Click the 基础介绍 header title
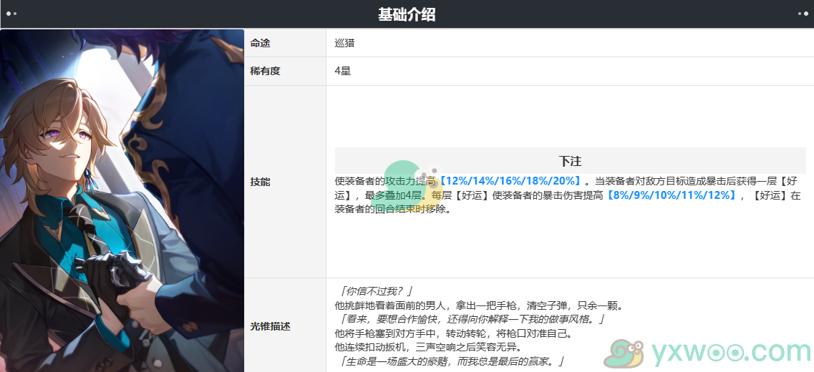 [407, 15]
